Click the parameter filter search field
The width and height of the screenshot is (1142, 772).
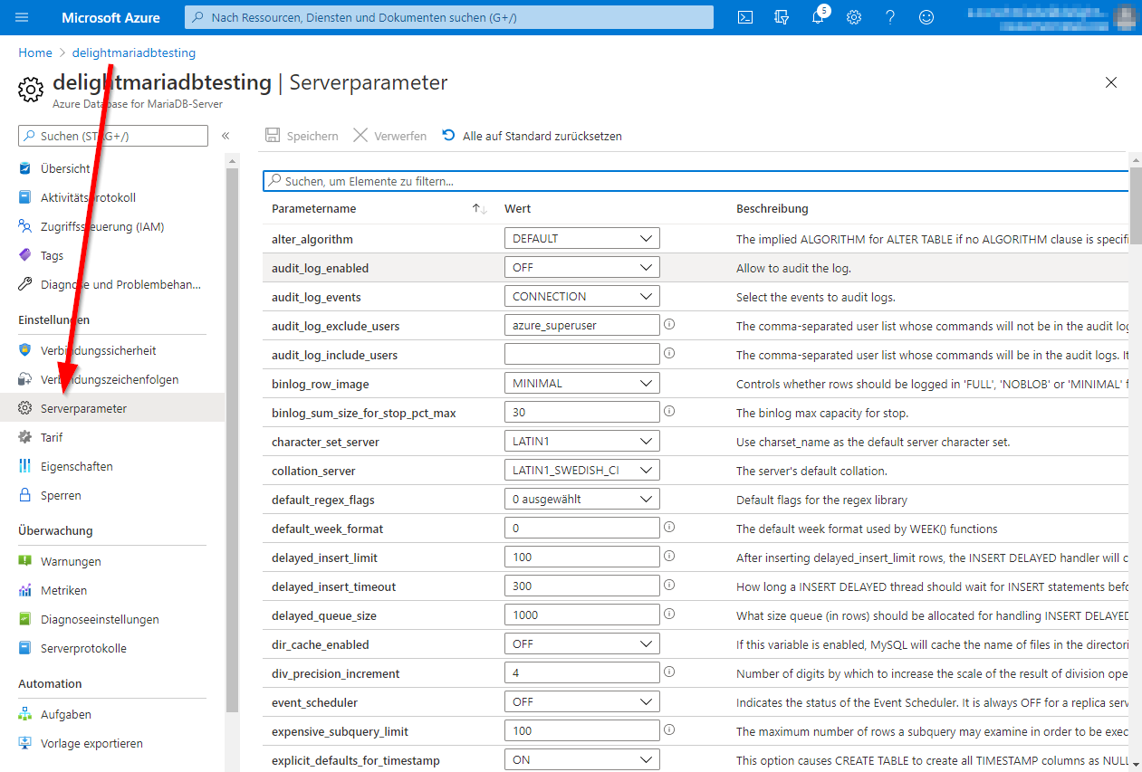click(697, 181)
